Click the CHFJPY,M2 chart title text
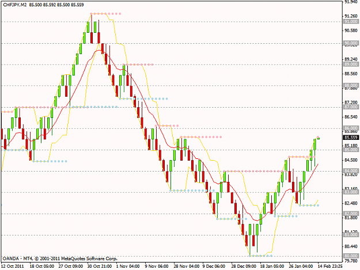This screenshot has width=360, height=270. (15, 5)
